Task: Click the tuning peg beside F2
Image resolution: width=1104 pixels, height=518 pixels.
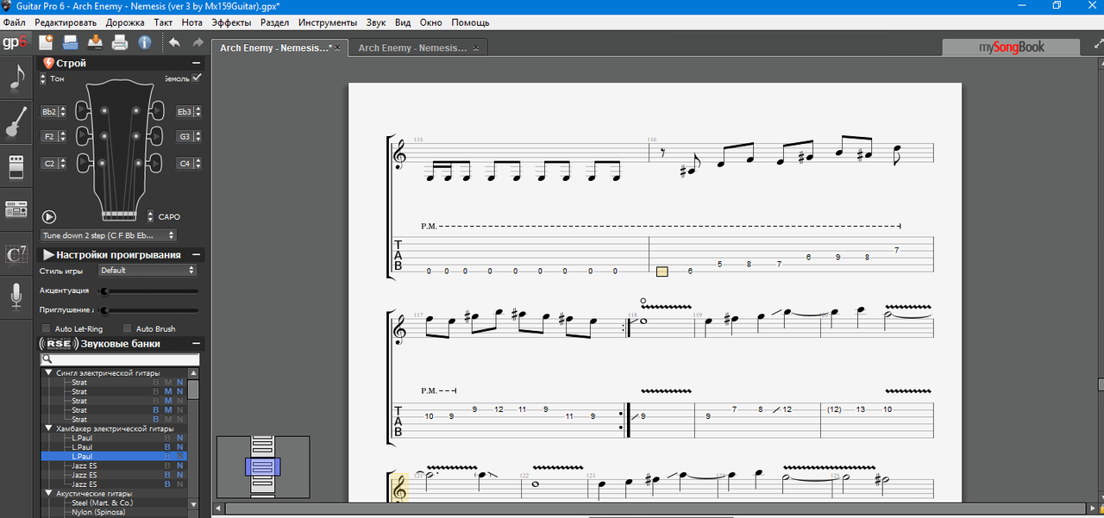Action: (x=83, y=136)
